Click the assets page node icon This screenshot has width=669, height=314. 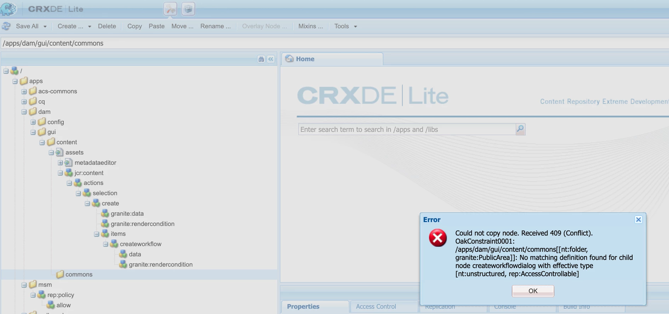[x=60, y=152]
